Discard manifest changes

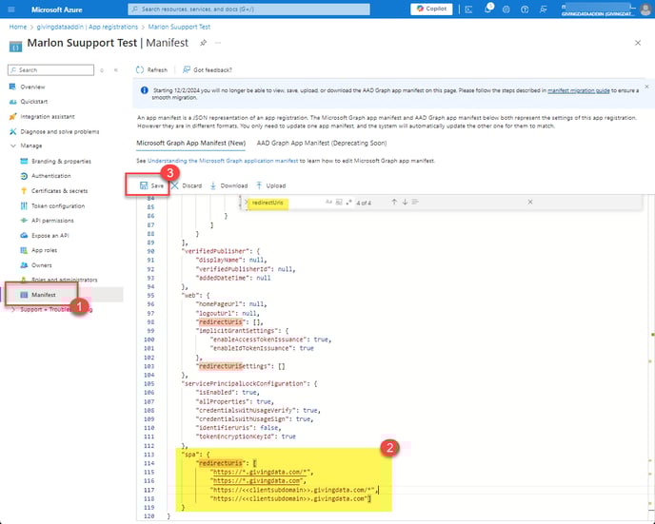click(187, 185)
